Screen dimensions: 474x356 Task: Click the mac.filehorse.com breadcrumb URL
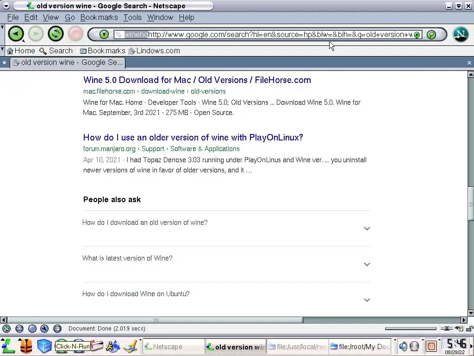[x=155, y=91]
